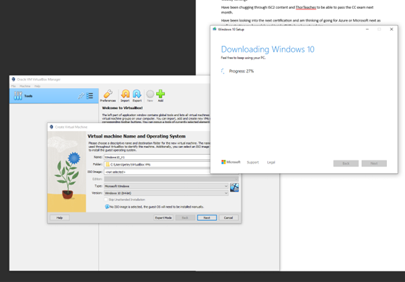Click the info icon beside the No ISO message
Viewport: 405px width, 282px height.
[x=107, y=207]
